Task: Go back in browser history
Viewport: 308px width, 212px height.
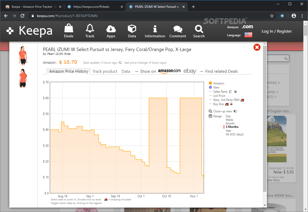Action: click(x=6, y=16)
